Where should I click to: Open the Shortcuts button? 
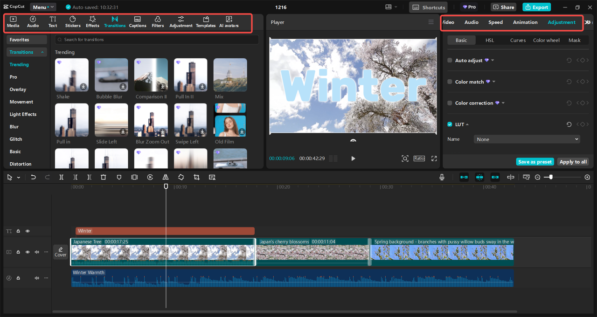428,7
